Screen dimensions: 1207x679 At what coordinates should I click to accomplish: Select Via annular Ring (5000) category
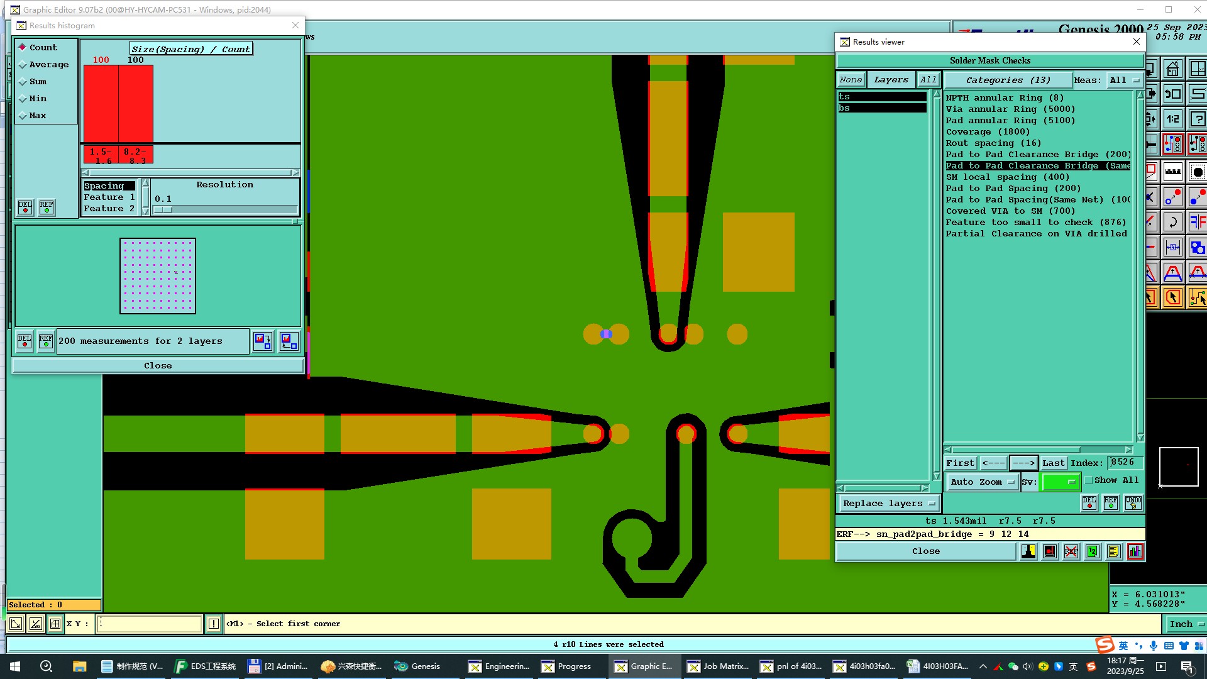click(1010, 109)
